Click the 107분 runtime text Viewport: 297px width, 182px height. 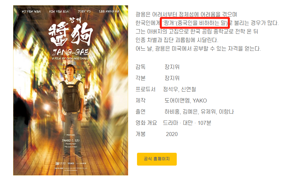click(204, 123)
